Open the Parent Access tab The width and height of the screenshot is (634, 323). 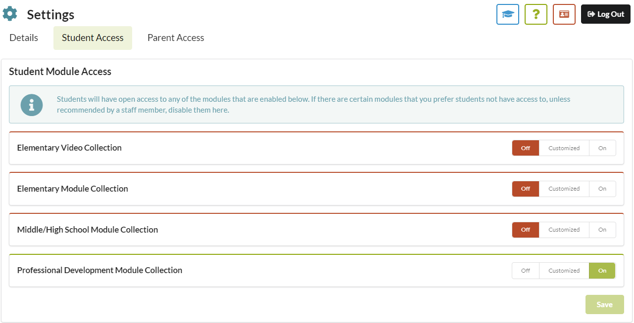[176, 38]
